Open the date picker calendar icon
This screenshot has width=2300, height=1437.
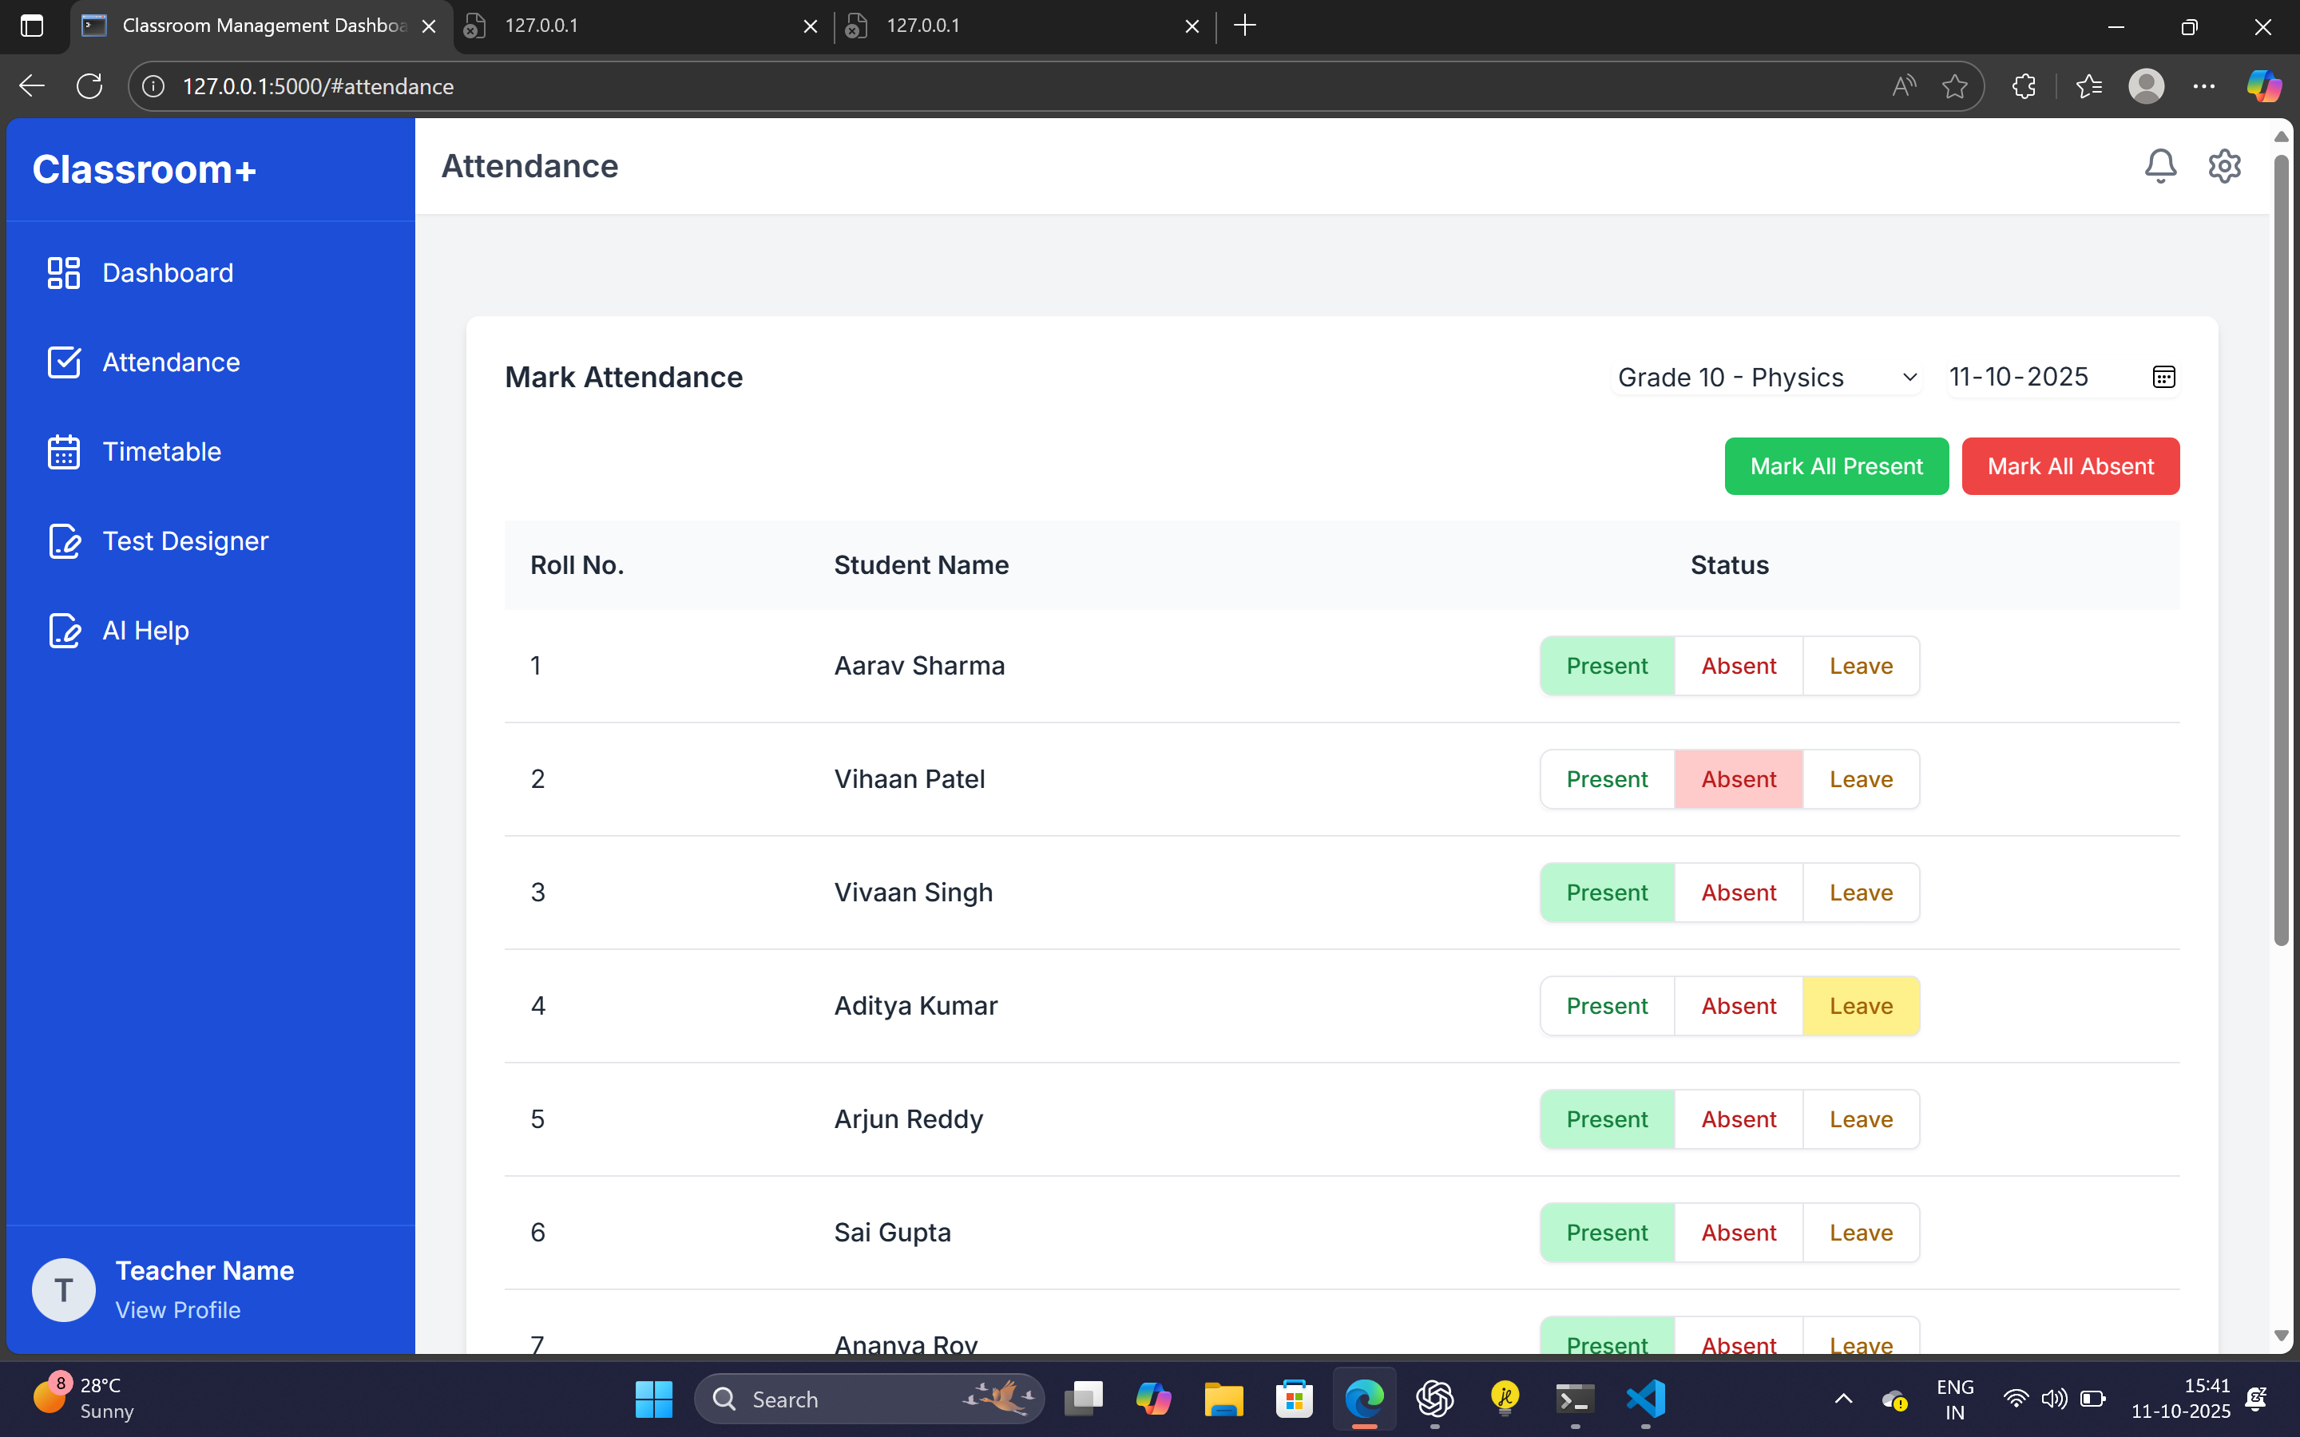tap(2163, 378)
